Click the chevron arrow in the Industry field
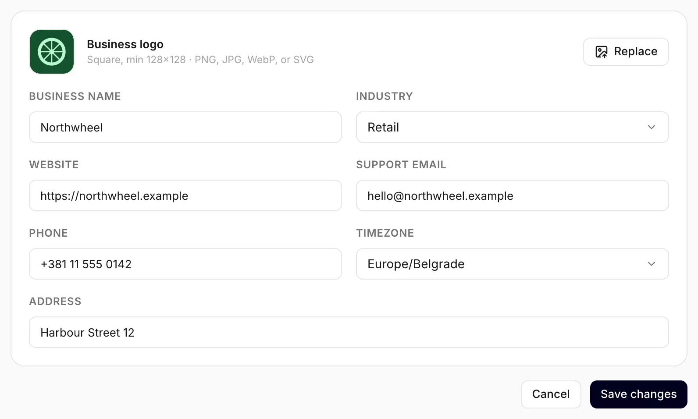This screenshot has height=419, width=698. click(652, 127)
